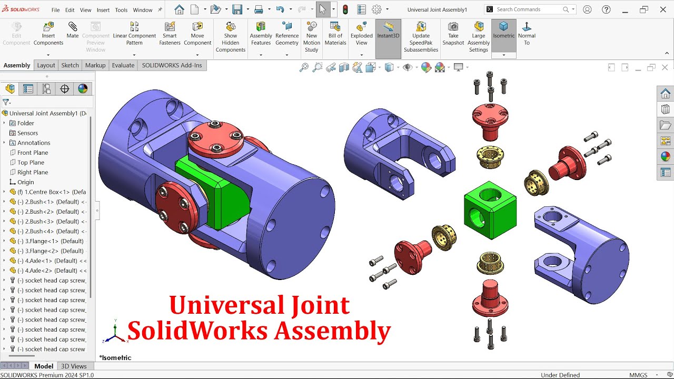Create a new document with the New icon
Image resolution: width=674 pixels, height=379 pixels.
tap(195, 9)
